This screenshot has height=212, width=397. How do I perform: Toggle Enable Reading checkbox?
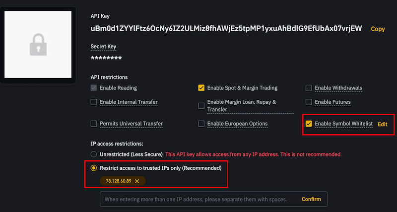pyautogui.click(x=94, y=88)
